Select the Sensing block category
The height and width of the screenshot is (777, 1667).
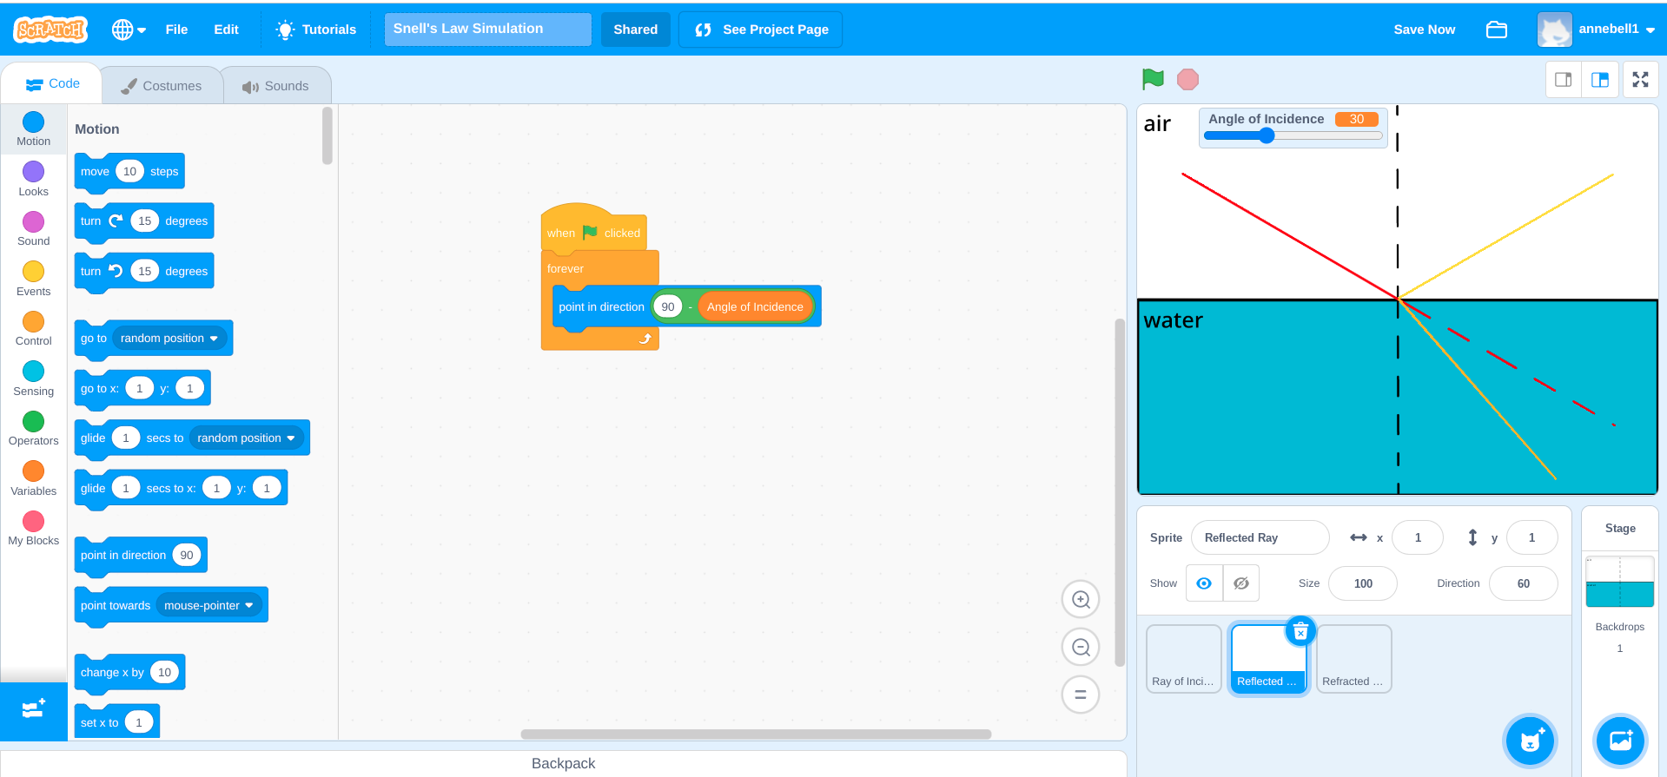click(x=34, y=379)
